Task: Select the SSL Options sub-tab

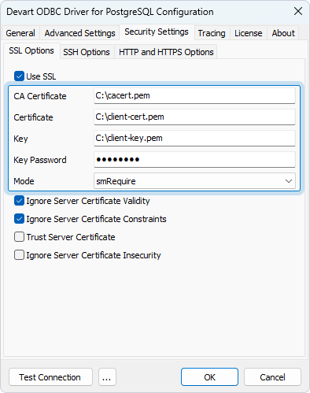Action: pos(31,50)
